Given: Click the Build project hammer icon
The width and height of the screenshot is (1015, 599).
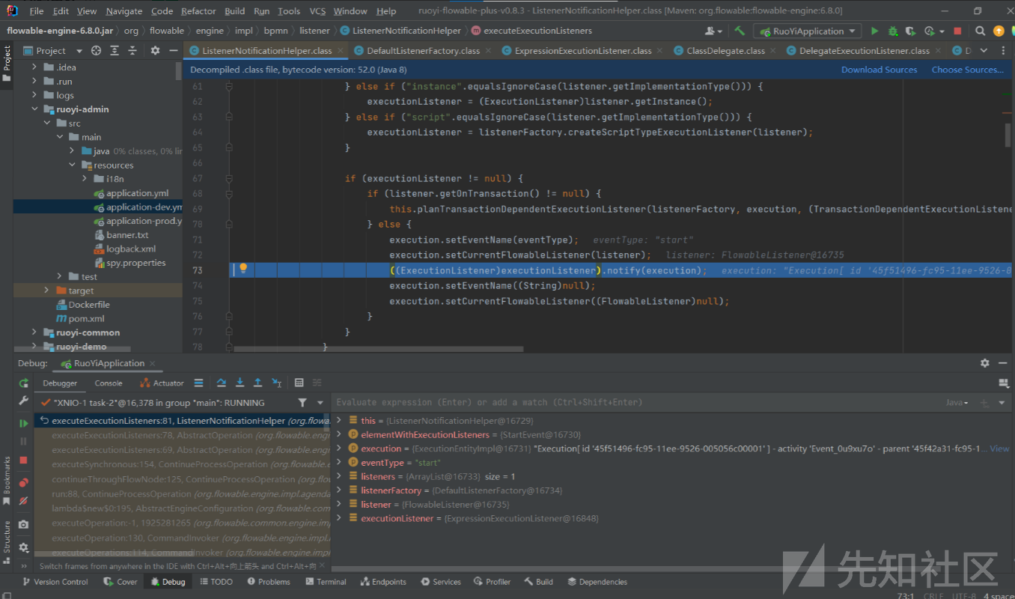Looking at the screenshot, I should [740, 31].
